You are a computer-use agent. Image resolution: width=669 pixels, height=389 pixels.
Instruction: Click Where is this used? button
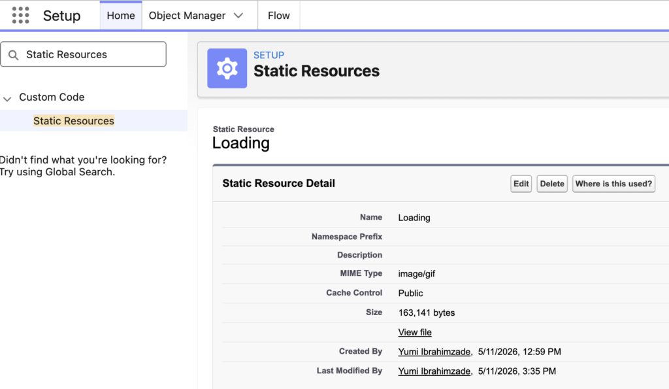[x=613, y=184]
